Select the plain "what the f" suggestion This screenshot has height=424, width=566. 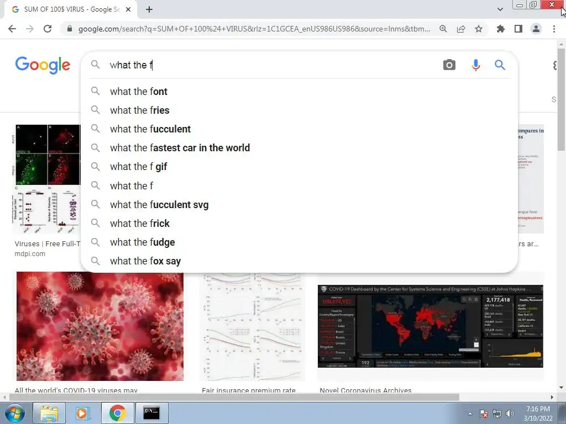click(x=299, y=185)
